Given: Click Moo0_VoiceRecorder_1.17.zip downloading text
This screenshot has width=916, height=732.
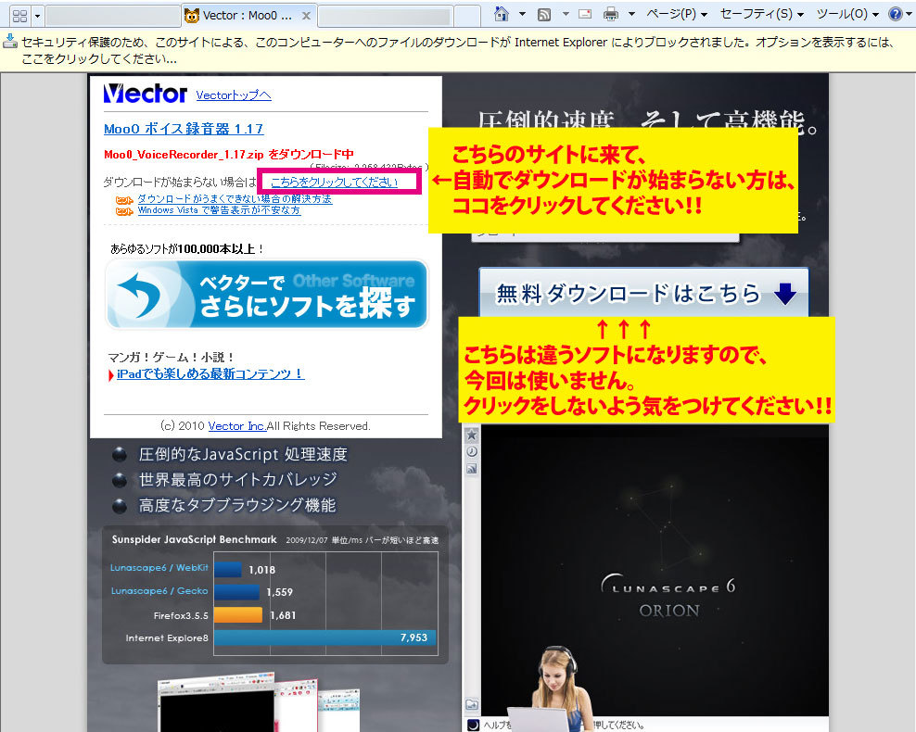Looking at the screenshot, I should 228,155.
